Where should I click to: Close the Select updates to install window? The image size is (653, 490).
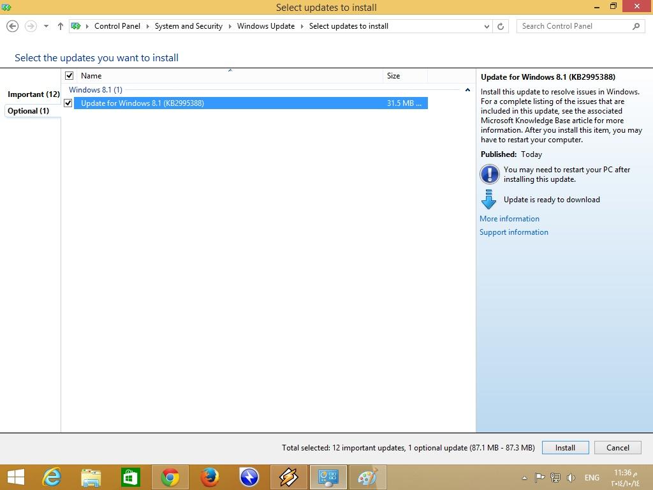pyautogui.click(x=637, y=6)
